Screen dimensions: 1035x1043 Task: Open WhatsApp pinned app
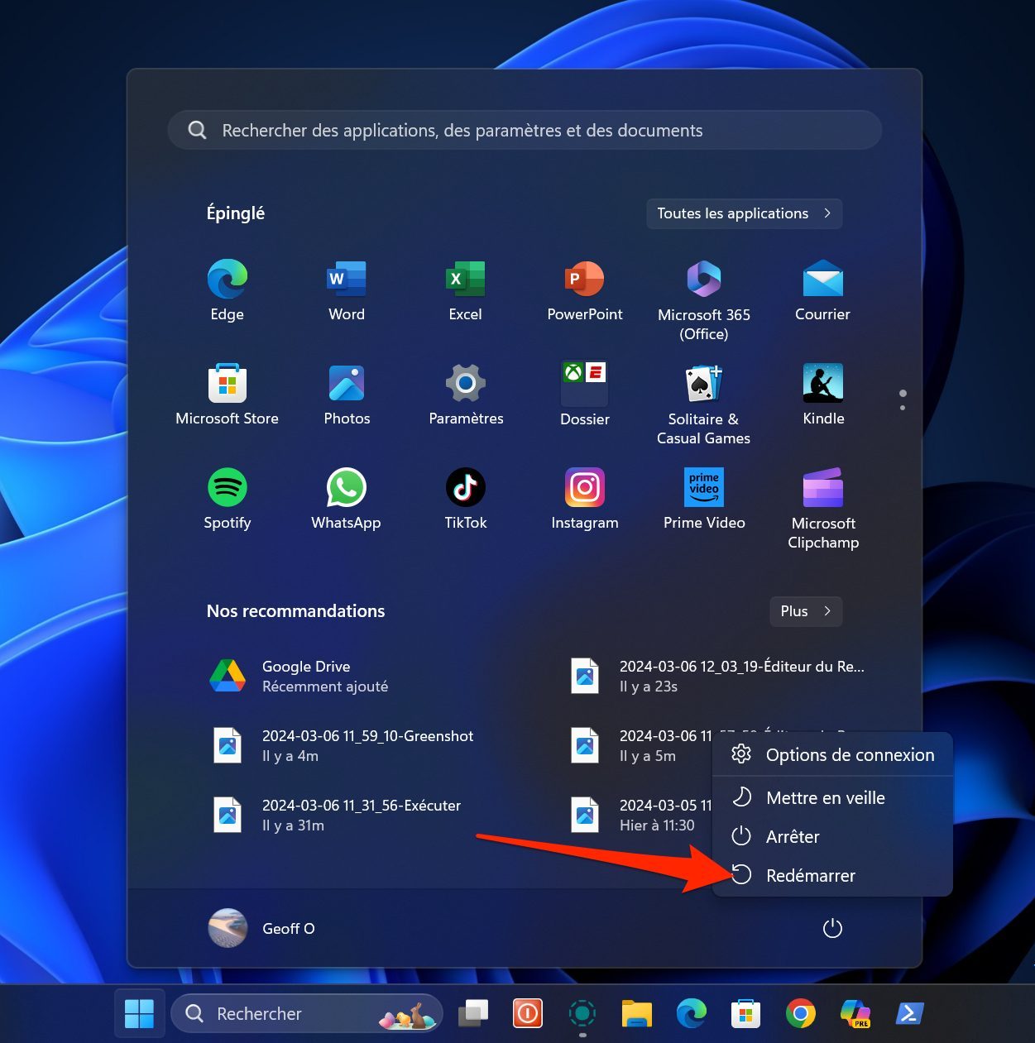coord(346,498)
